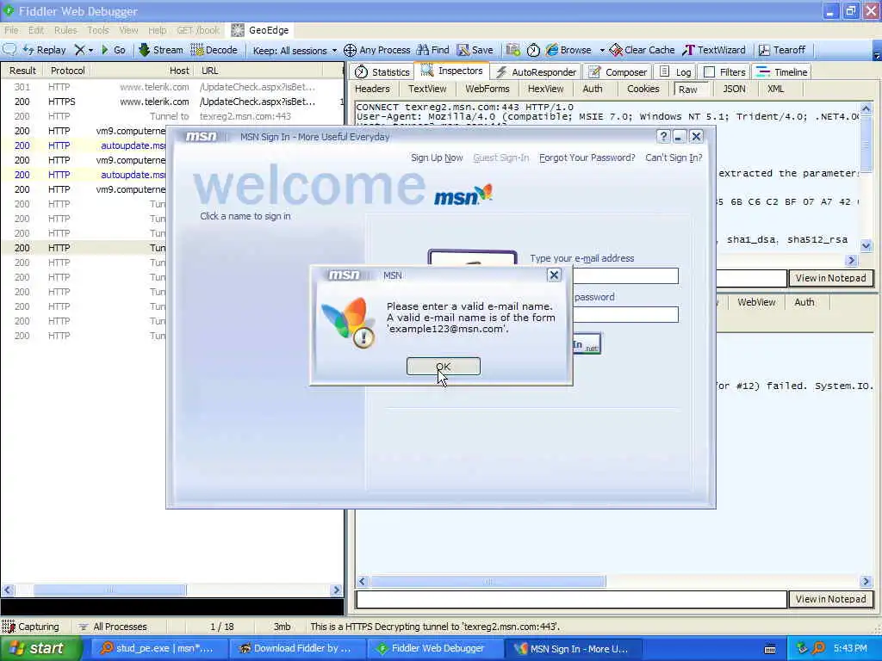The height and width of the screenshot is (661, 882).
Task: Open the Filters tab
Action: point(724,72)
